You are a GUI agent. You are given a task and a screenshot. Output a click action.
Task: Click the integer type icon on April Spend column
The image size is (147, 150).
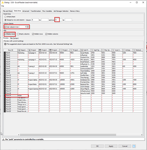[x=93, y=50]
